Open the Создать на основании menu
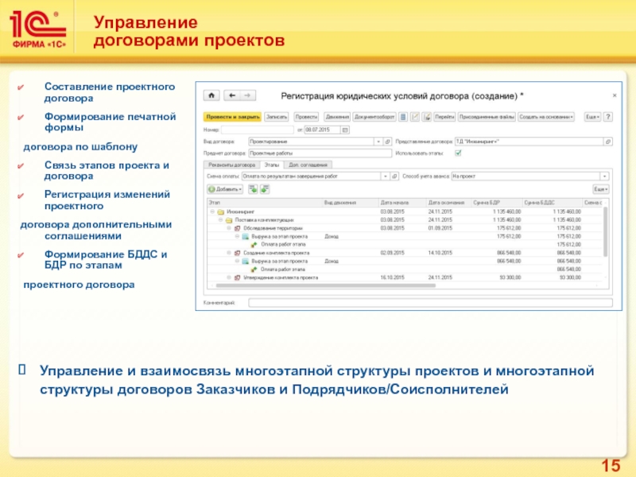The height and width of the screenshot is (477, 636). (x=546, y=116)
